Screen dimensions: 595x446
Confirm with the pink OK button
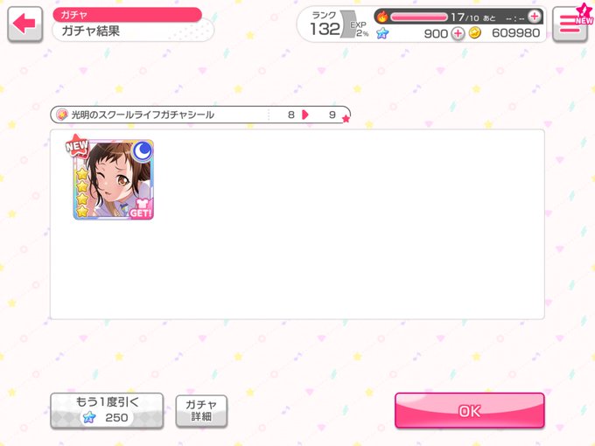[470, 411]
